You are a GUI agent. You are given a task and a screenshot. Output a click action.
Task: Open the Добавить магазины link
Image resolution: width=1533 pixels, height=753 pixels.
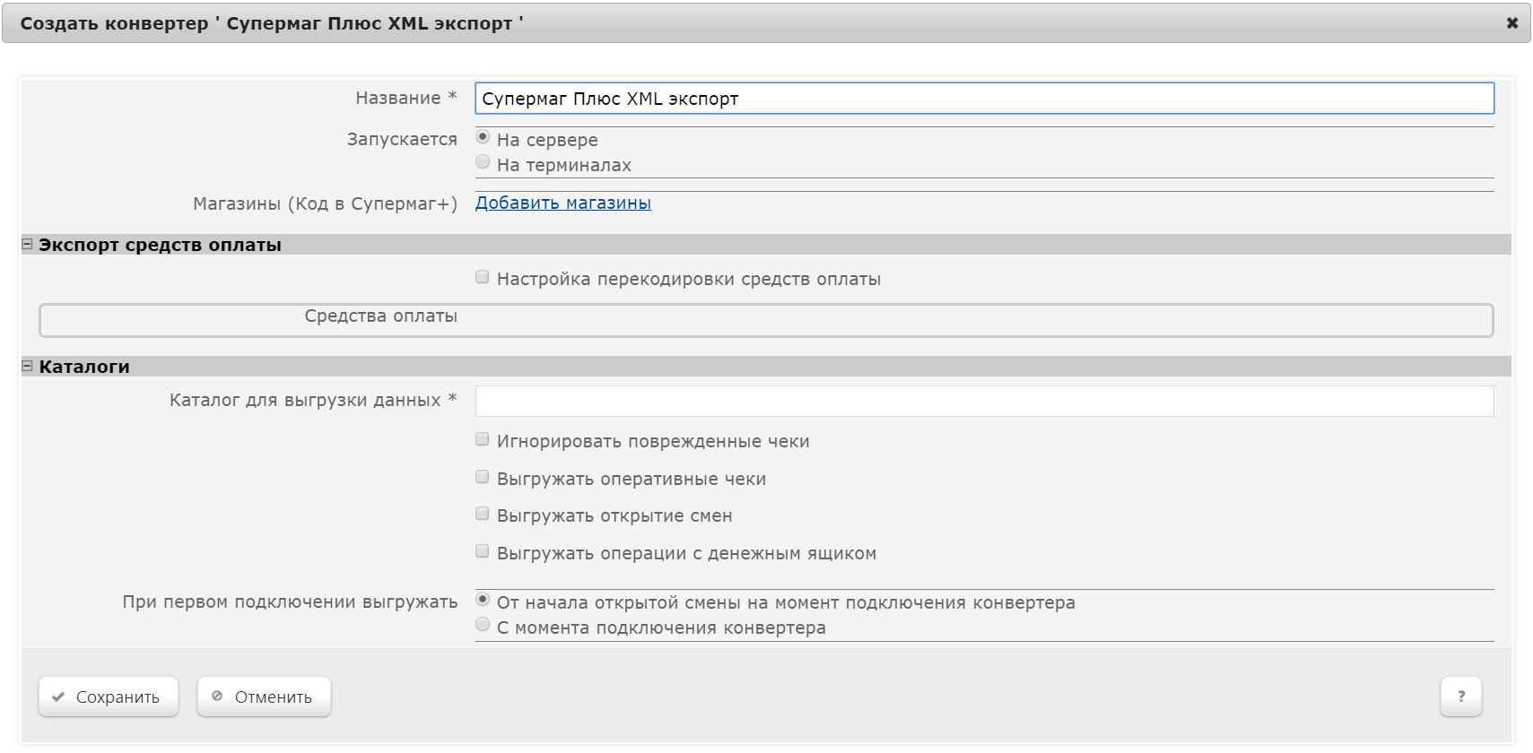pos(563,203)
